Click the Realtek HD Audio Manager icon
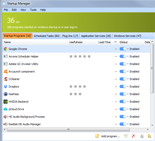The width and height of the screenshot is (155, 141). 6,124
